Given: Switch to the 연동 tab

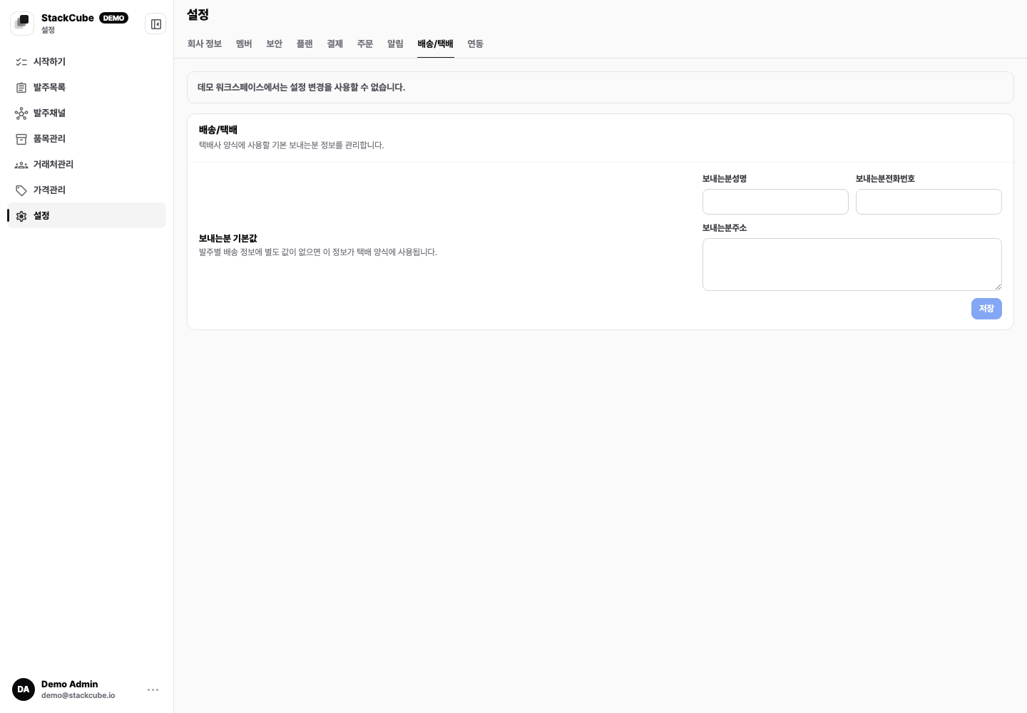Looking at the screenshot, I should coord(476,43).
